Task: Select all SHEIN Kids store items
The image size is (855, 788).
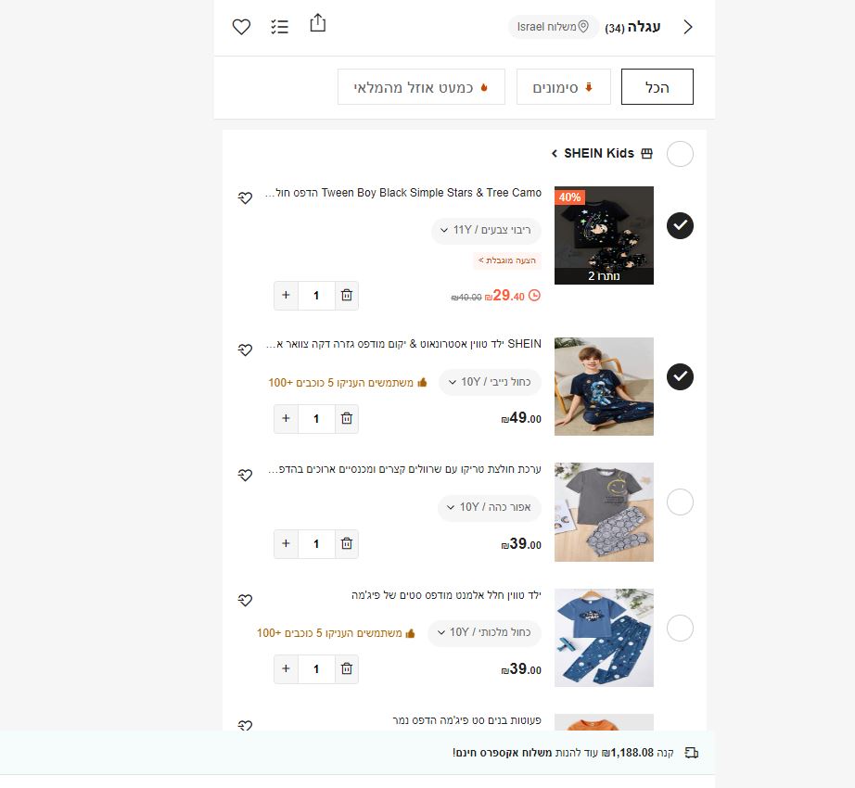Action: pos(680,154)
